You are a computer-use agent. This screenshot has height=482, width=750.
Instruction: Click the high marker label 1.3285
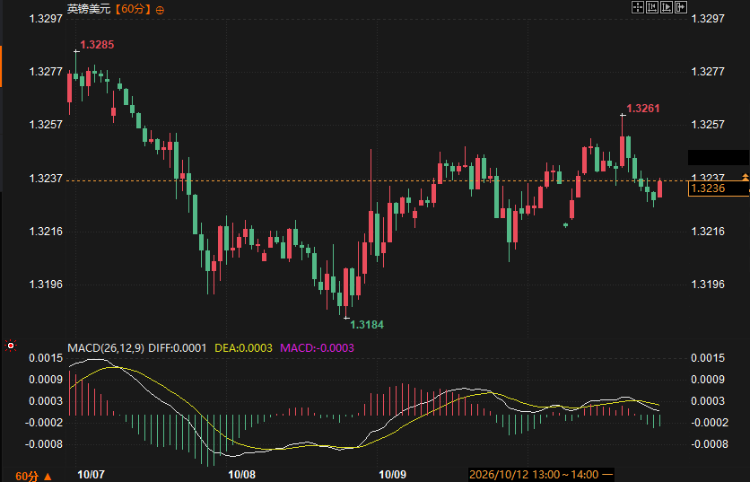pyautogui.click(x=97, y=45)
